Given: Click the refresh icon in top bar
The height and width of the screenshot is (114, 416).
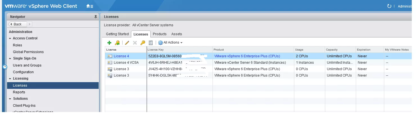Looking at the screenshot, I should (x=389, y=6).
